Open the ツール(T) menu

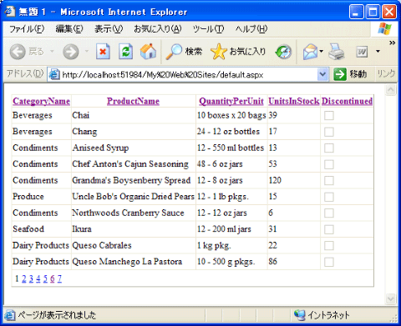208,29
